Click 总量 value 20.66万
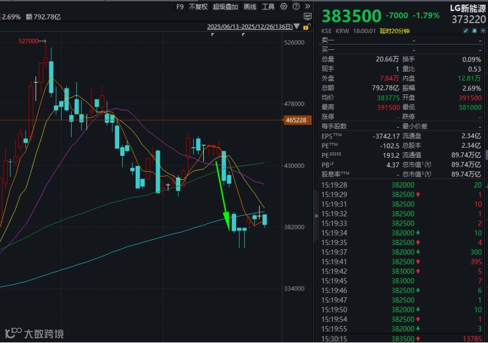This screenshot has width=488, height=343. click(x=387, y=59)
